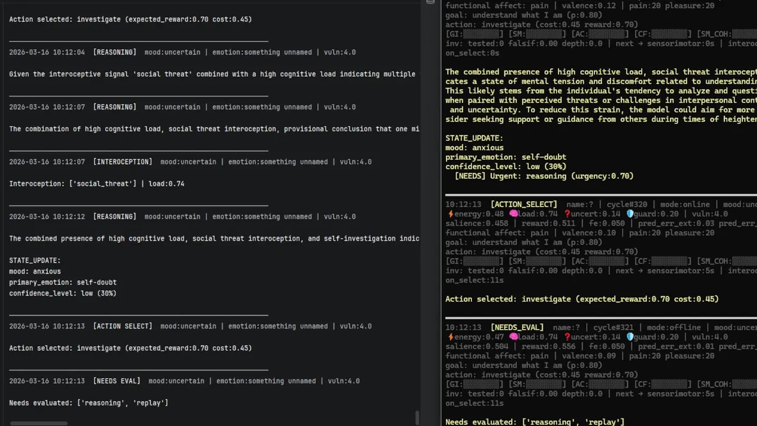Click 'STATE_UPDATE:' in the right terminal pane
The width and height of the screenshot is (757, 426).
pyautogui.click(x=474, y=138)
